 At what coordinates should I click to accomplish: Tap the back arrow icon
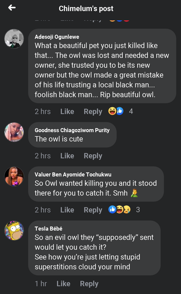click(x=12, y=8)
